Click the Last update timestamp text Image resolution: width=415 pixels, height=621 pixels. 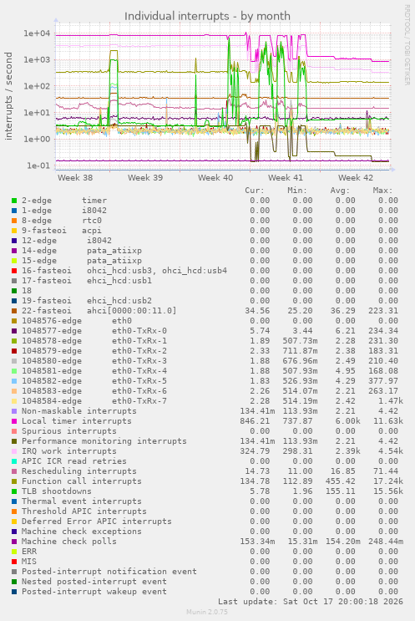tap(311, 602)
